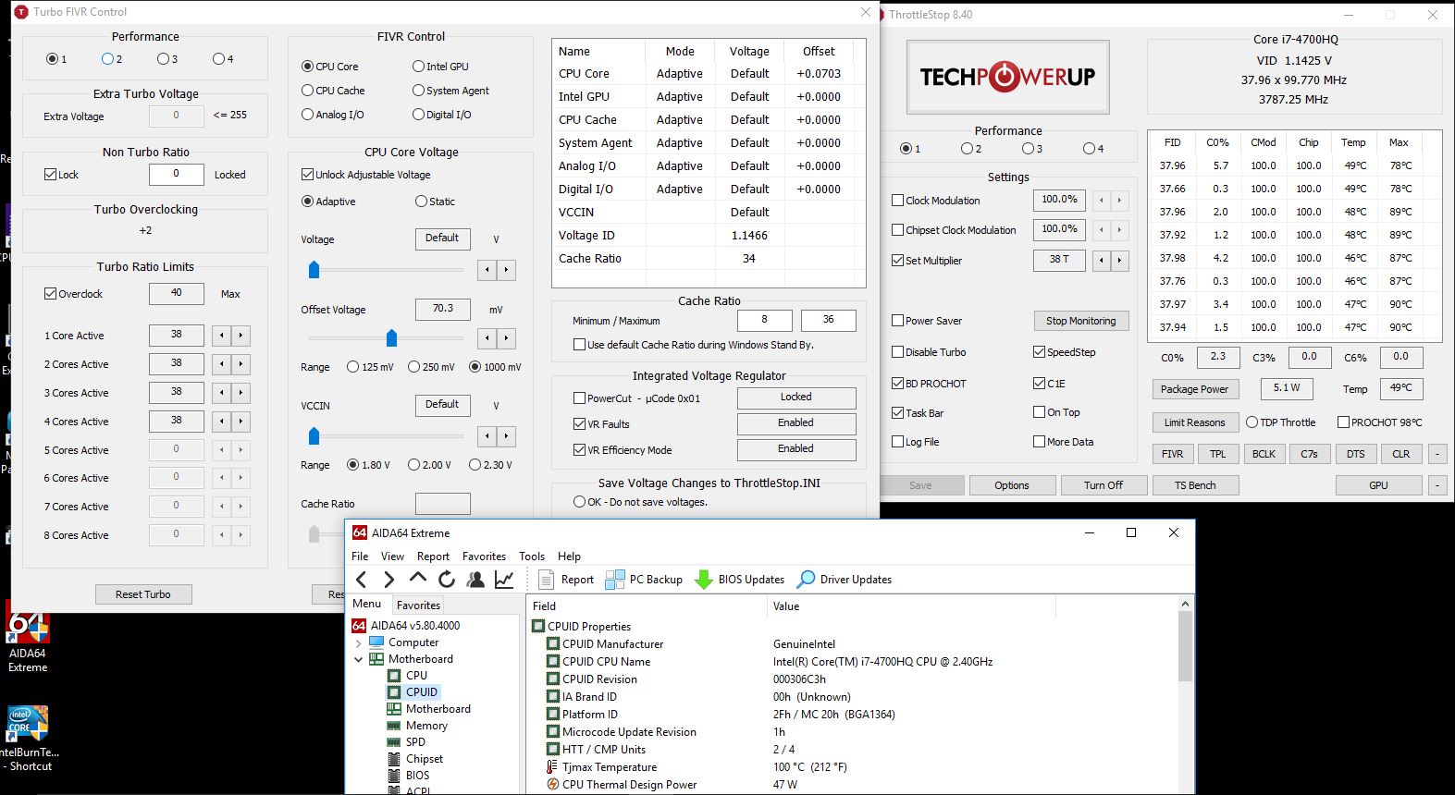Click the Turn Off button
Image resolution: width=1455 pixels, height=795 pixels.
pos(1104,485)
